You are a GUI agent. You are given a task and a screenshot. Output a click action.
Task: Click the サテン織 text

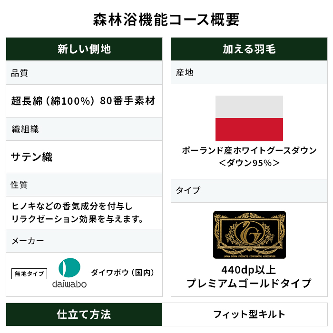32,157
